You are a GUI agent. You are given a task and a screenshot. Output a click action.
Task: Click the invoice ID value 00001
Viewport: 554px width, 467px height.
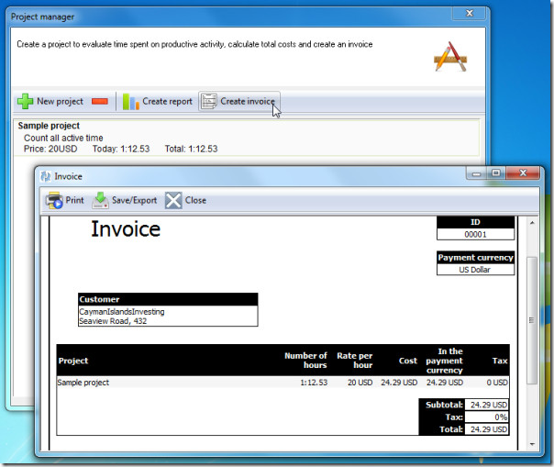tap(475, 234)
